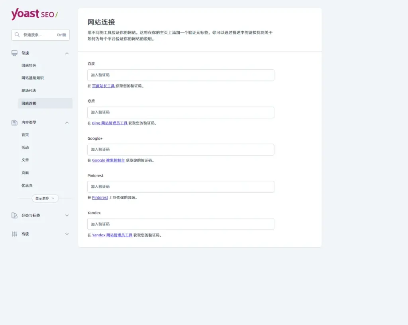This screenshot has height=325, width=408.
Task: Click the search magnifier icon
Action: 17,35
